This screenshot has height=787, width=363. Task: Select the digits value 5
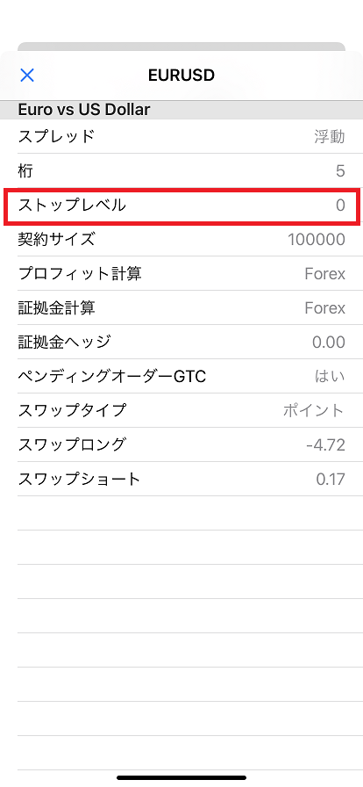(340, 171)
